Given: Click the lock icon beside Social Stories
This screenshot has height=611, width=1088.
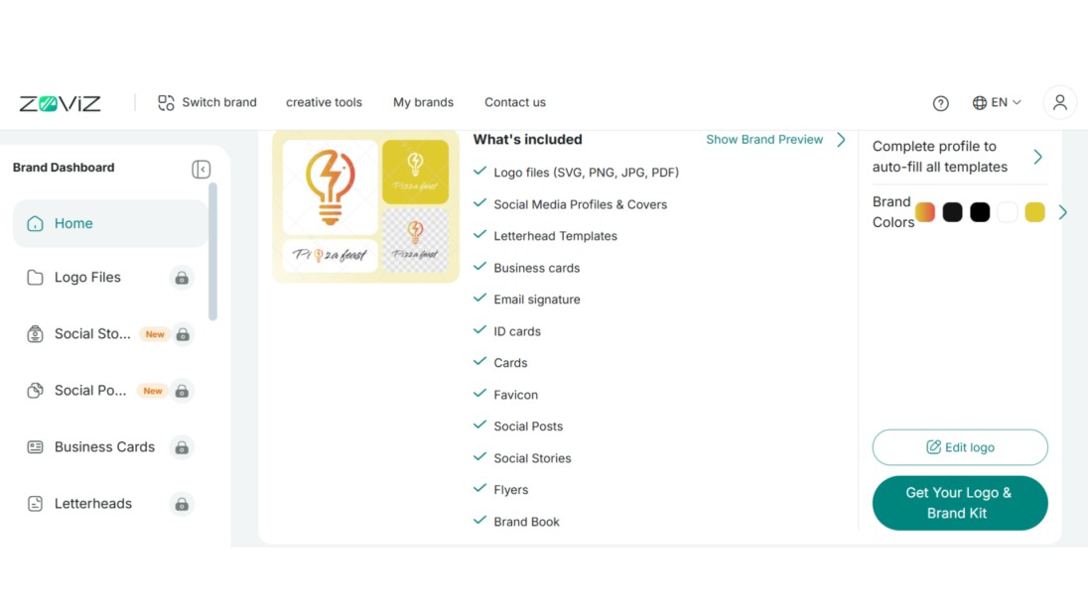Looking at the screenshot, I should pos(183,335).
